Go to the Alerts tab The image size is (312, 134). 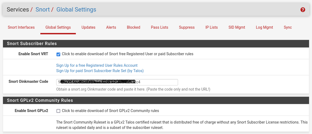111,27
